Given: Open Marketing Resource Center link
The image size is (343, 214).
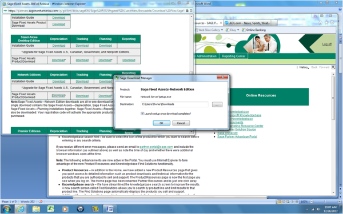Looking at the screenshot, I should pos(246,126).
